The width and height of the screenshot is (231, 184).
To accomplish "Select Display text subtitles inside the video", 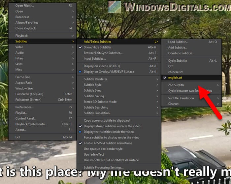I will point(119,132).
